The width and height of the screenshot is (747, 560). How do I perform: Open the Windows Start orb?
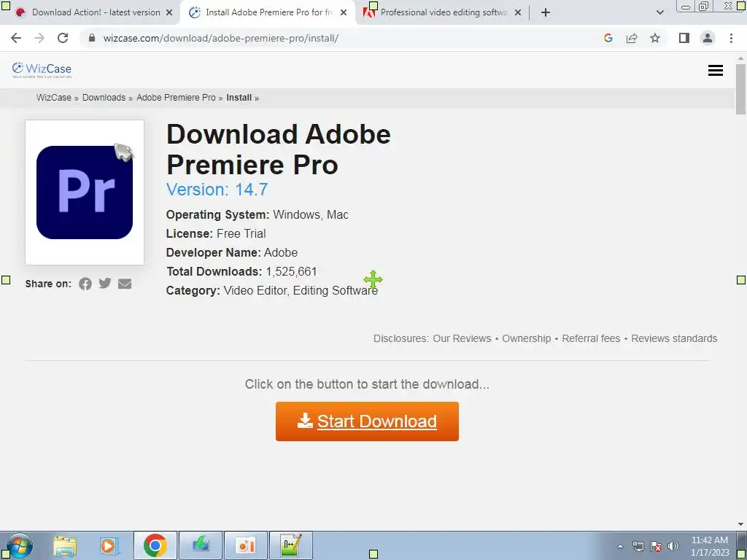(x=19, y=545)
